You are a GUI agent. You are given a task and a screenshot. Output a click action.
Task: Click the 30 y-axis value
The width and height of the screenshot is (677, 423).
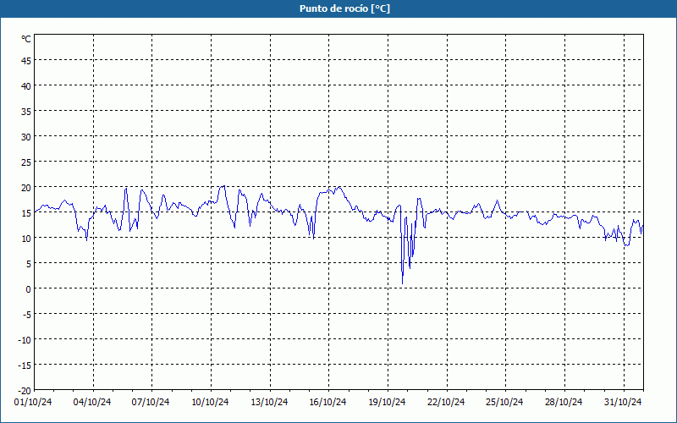26,137
